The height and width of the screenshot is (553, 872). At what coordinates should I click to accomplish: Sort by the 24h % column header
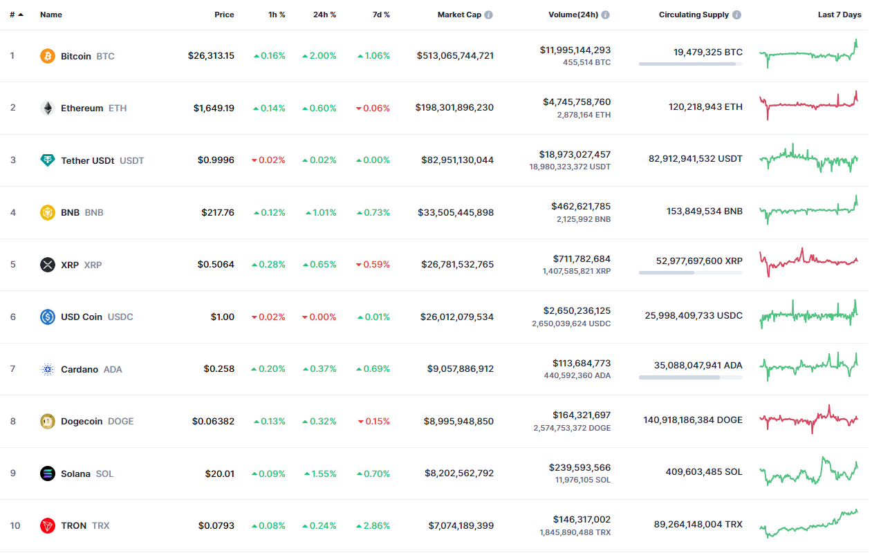(324, 15)
